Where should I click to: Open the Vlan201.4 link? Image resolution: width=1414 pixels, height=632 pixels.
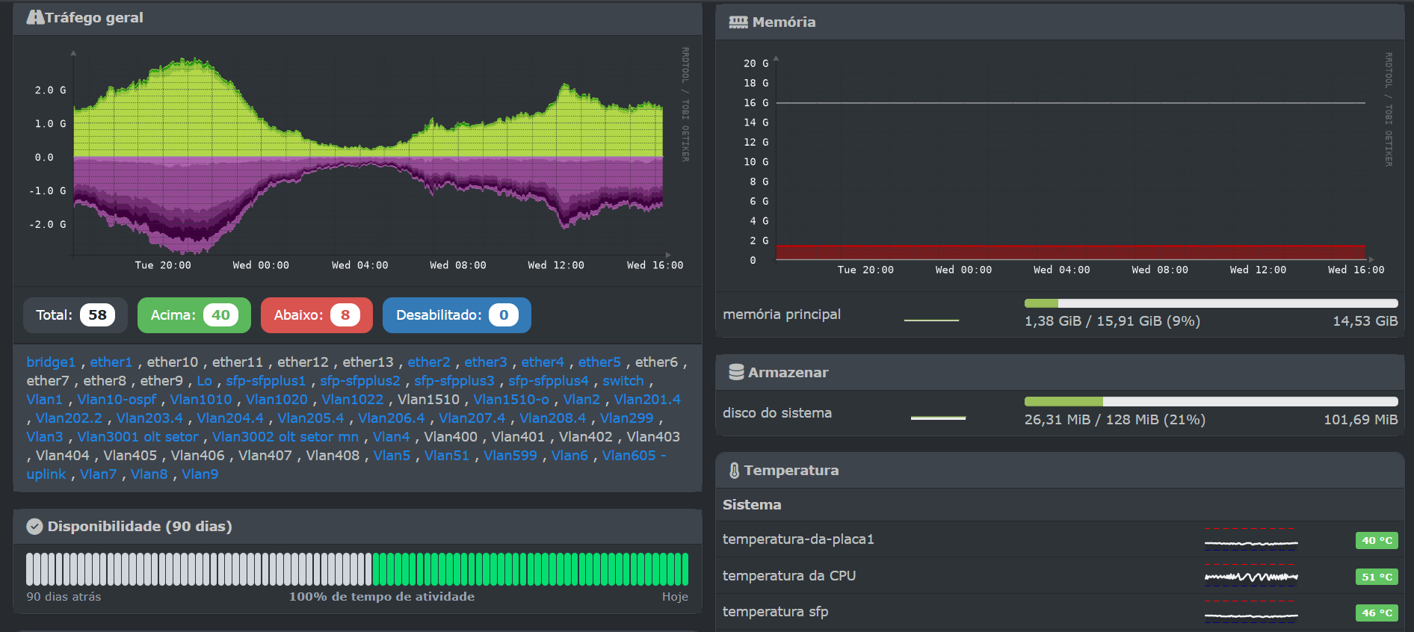pos(647,400)
